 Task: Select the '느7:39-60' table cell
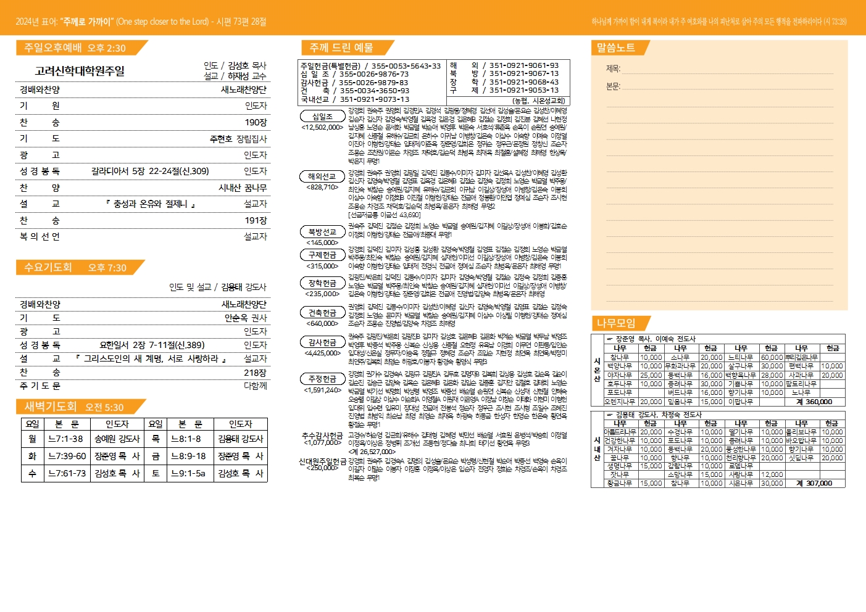[67, 457]
